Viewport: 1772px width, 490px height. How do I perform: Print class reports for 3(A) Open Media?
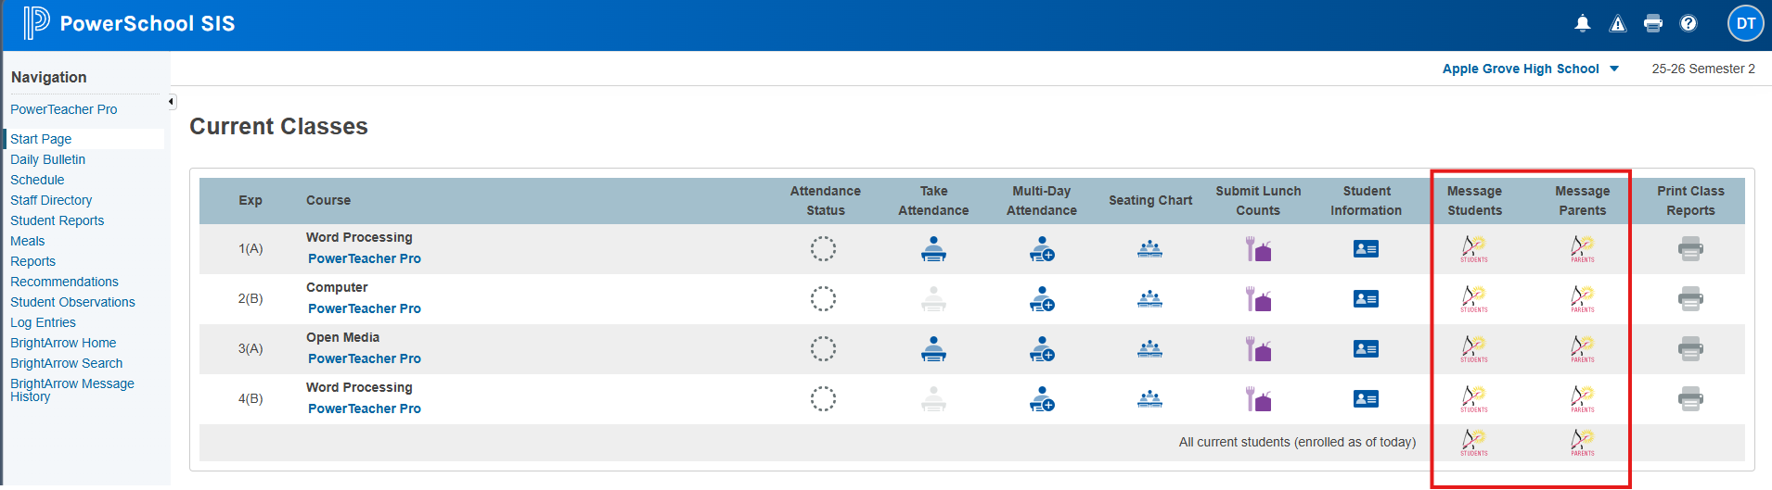click(x=1690, y=349)
